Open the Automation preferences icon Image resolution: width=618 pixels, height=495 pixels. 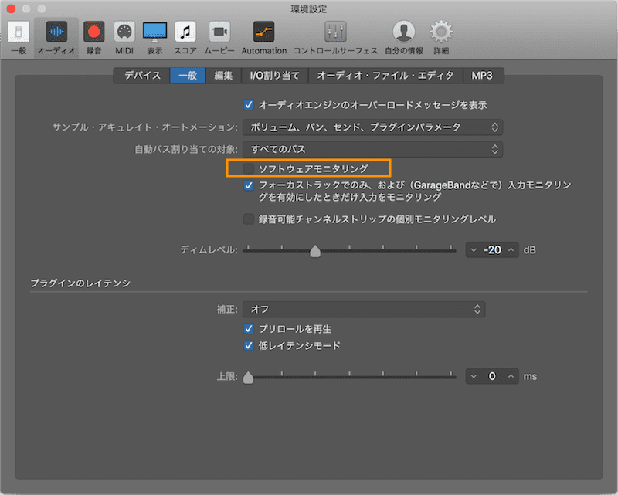[263, 32]
